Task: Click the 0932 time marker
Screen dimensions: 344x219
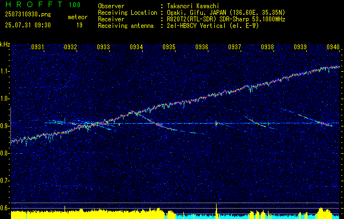Action: point(71,47)
